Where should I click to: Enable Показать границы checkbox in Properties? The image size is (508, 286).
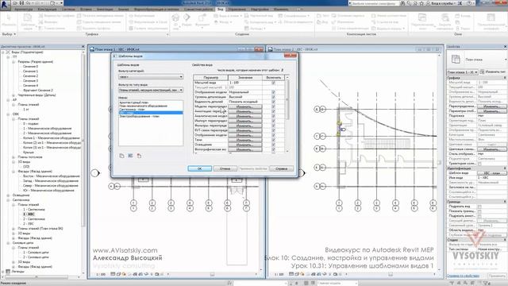click(479, 211)
